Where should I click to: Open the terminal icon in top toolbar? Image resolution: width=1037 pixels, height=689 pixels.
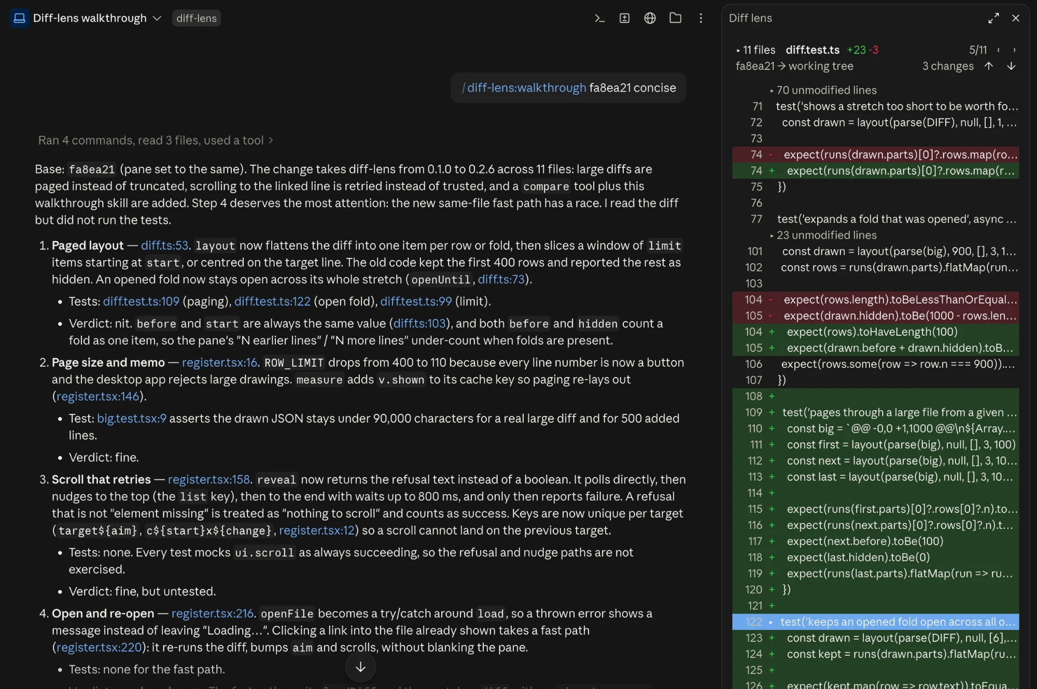(x=599, y=18)
